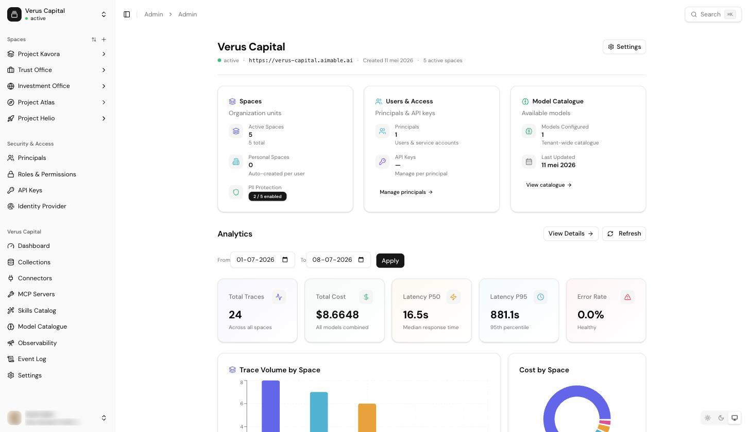
Task: Add a new space with plus icon
Action: point(104,40)
